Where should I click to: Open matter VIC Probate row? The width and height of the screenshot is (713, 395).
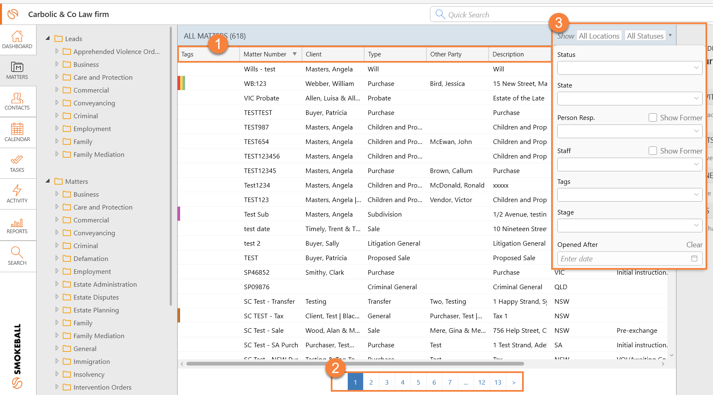tap(364, 98)
